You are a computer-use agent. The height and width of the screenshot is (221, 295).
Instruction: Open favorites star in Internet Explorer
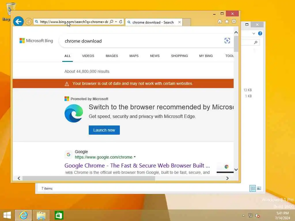click(x=227, y=21)
